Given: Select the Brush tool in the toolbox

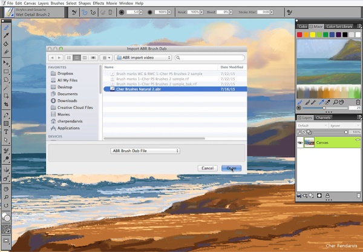Looking at the screenshot, I should tap(6, 27).
